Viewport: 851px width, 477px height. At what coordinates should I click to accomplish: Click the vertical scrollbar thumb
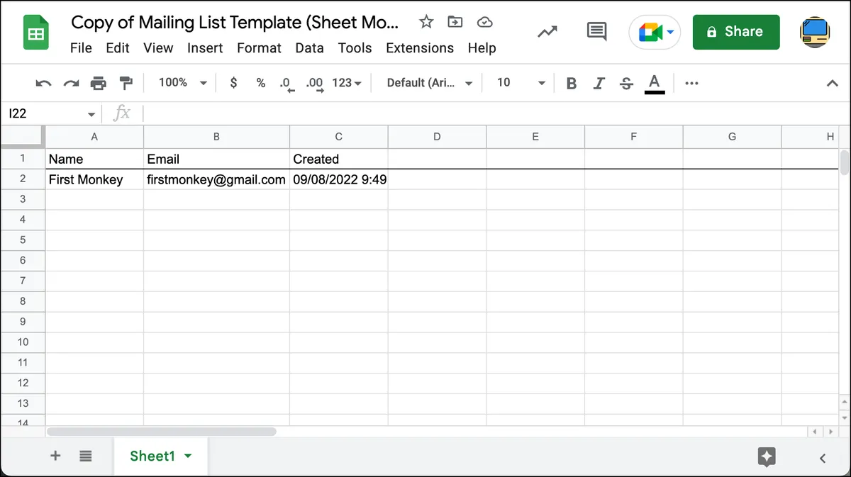click(x=844, y=162)
